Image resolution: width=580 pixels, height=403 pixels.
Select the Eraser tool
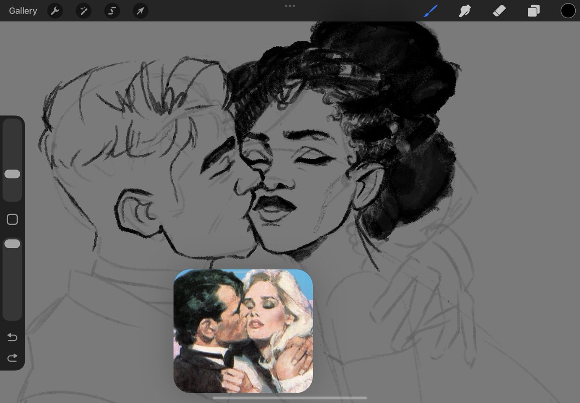499,11
